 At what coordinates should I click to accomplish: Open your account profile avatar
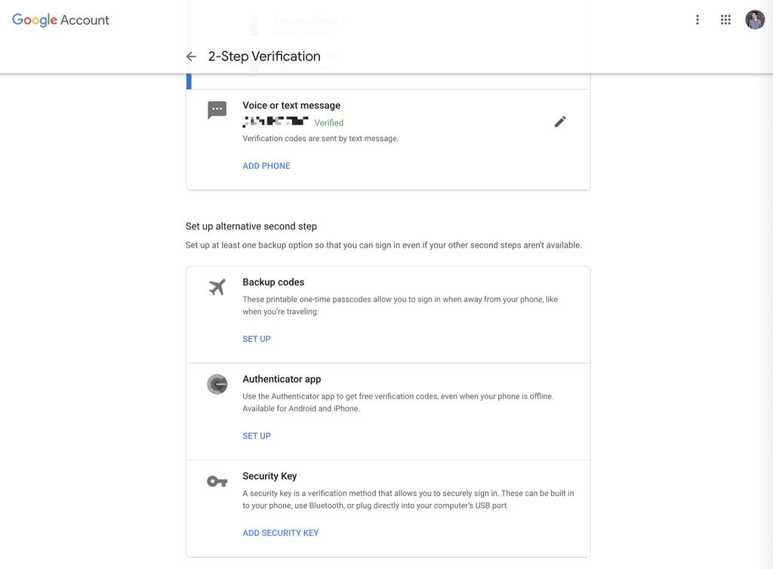point(755,19)
